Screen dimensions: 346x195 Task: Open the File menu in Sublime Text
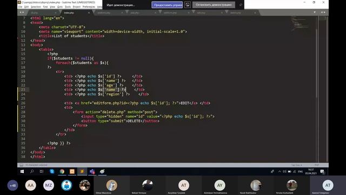coord(20,7)
